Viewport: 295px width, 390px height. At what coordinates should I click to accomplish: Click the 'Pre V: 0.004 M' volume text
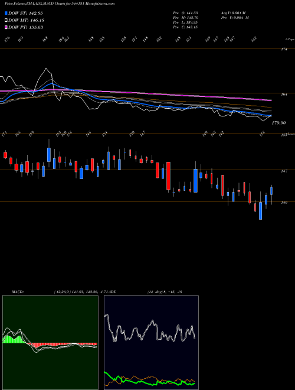[235, 18]
